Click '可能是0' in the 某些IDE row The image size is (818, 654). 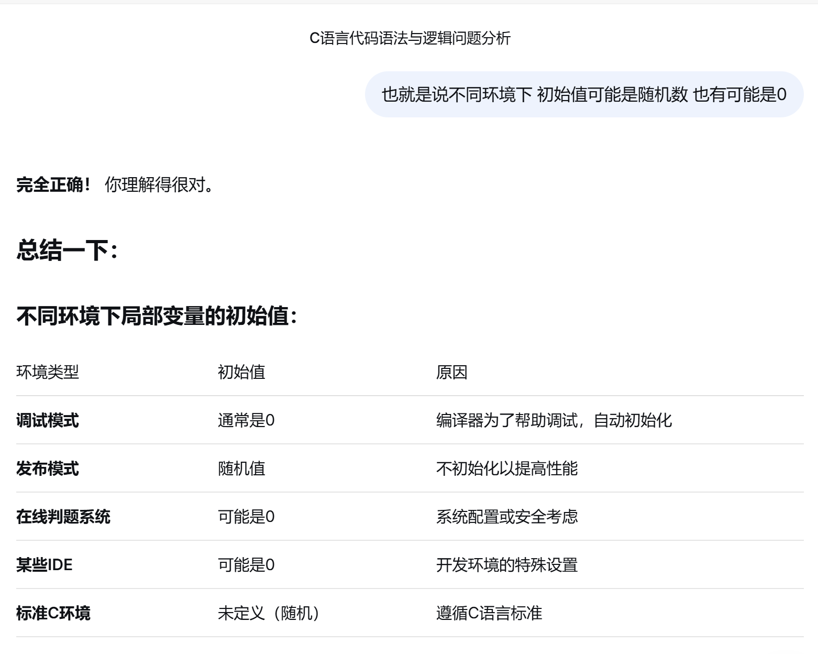pyautogui.click(x=246, y=565)
